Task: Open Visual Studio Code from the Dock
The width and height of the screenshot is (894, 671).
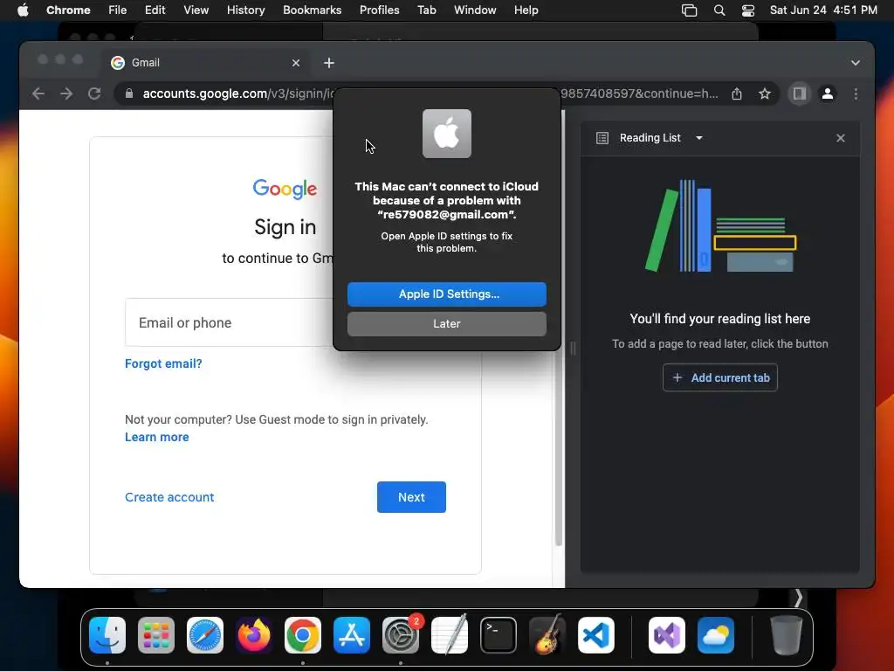Action: tap(596, 635)
